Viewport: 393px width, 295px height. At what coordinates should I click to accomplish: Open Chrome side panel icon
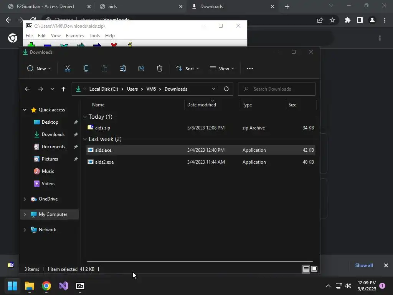(360, 20)
